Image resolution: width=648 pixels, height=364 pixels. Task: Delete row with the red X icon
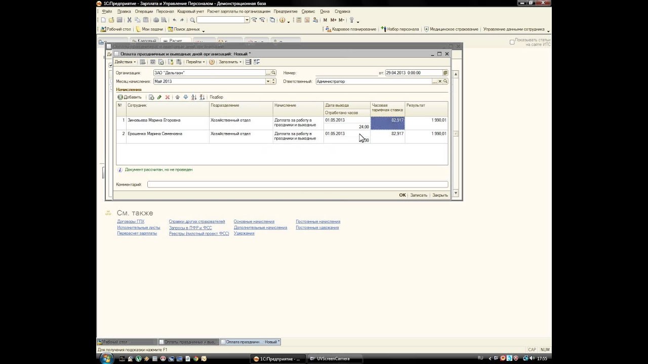(168, 97)
